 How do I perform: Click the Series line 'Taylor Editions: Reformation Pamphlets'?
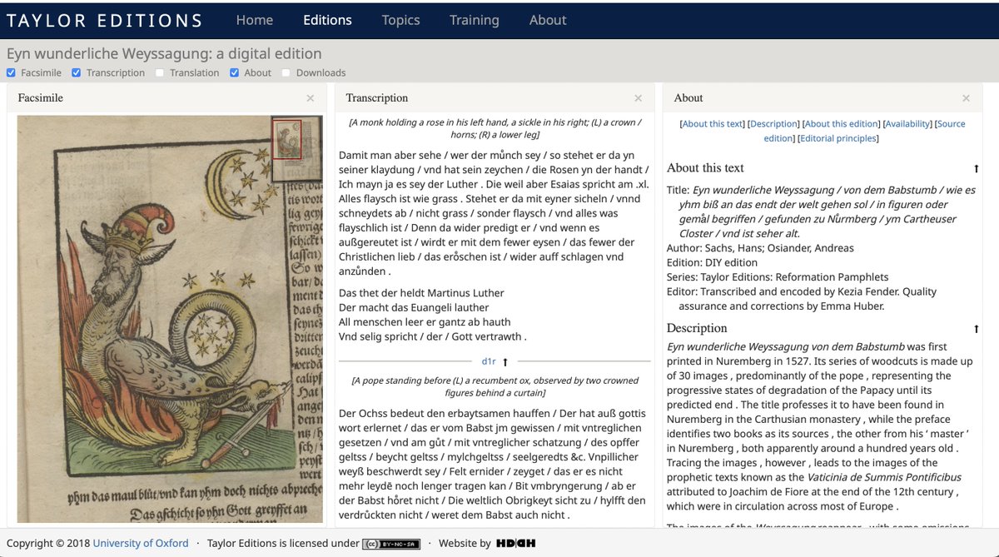(778, 277)
